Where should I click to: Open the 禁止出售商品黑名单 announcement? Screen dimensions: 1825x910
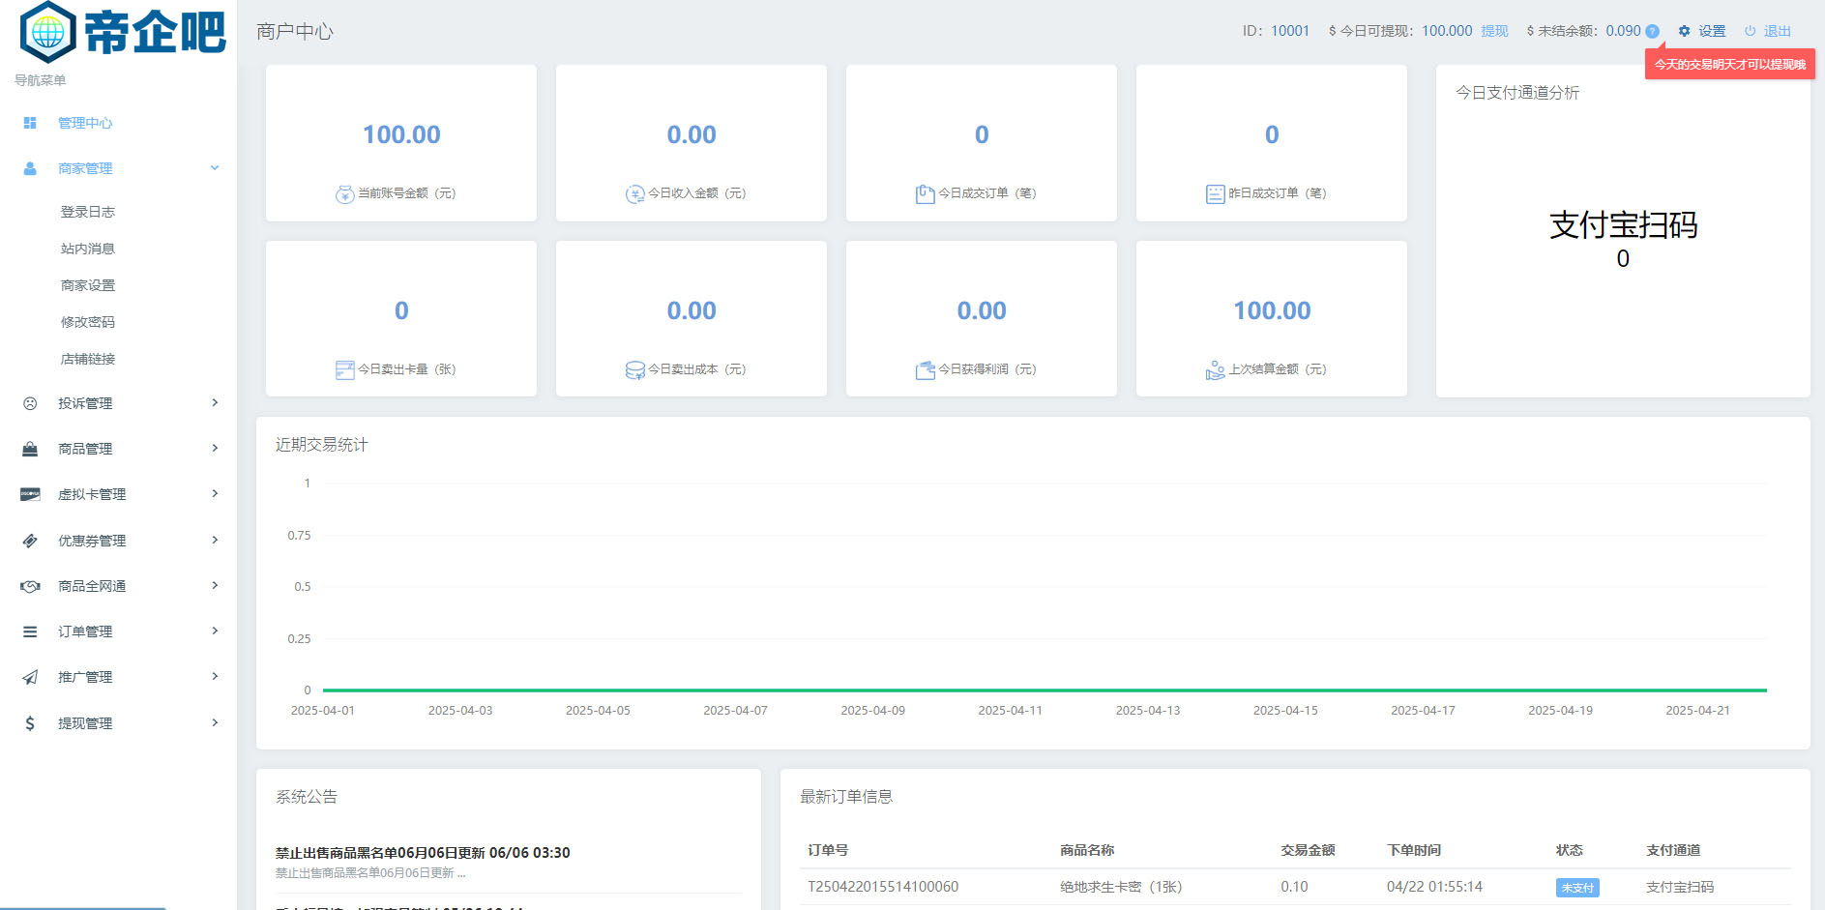click(423, 853)
